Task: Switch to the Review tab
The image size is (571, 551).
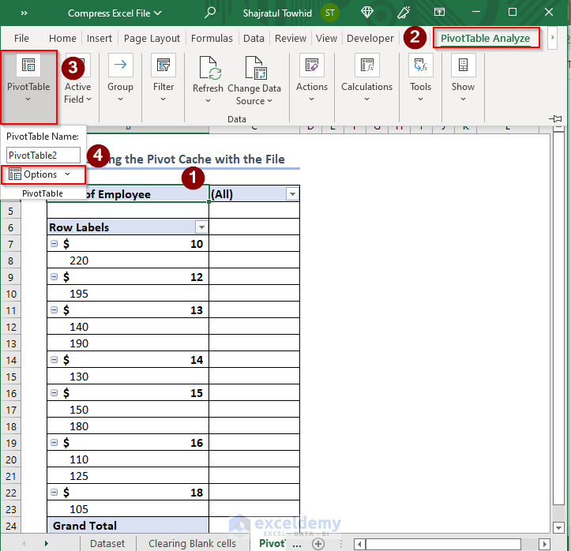Action: (291, 38)
